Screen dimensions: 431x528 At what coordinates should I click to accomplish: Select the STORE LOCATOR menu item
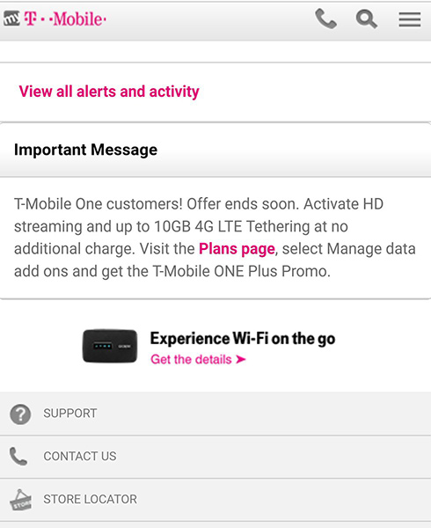pos(215,499)
